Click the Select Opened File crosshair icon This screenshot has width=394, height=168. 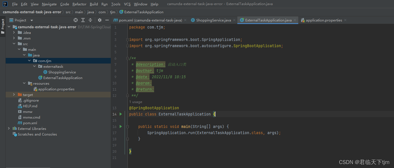point(75,20)
